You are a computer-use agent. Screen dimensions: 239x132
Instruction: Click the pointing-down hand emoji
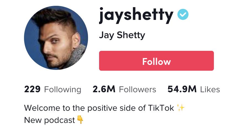point(80,120)
